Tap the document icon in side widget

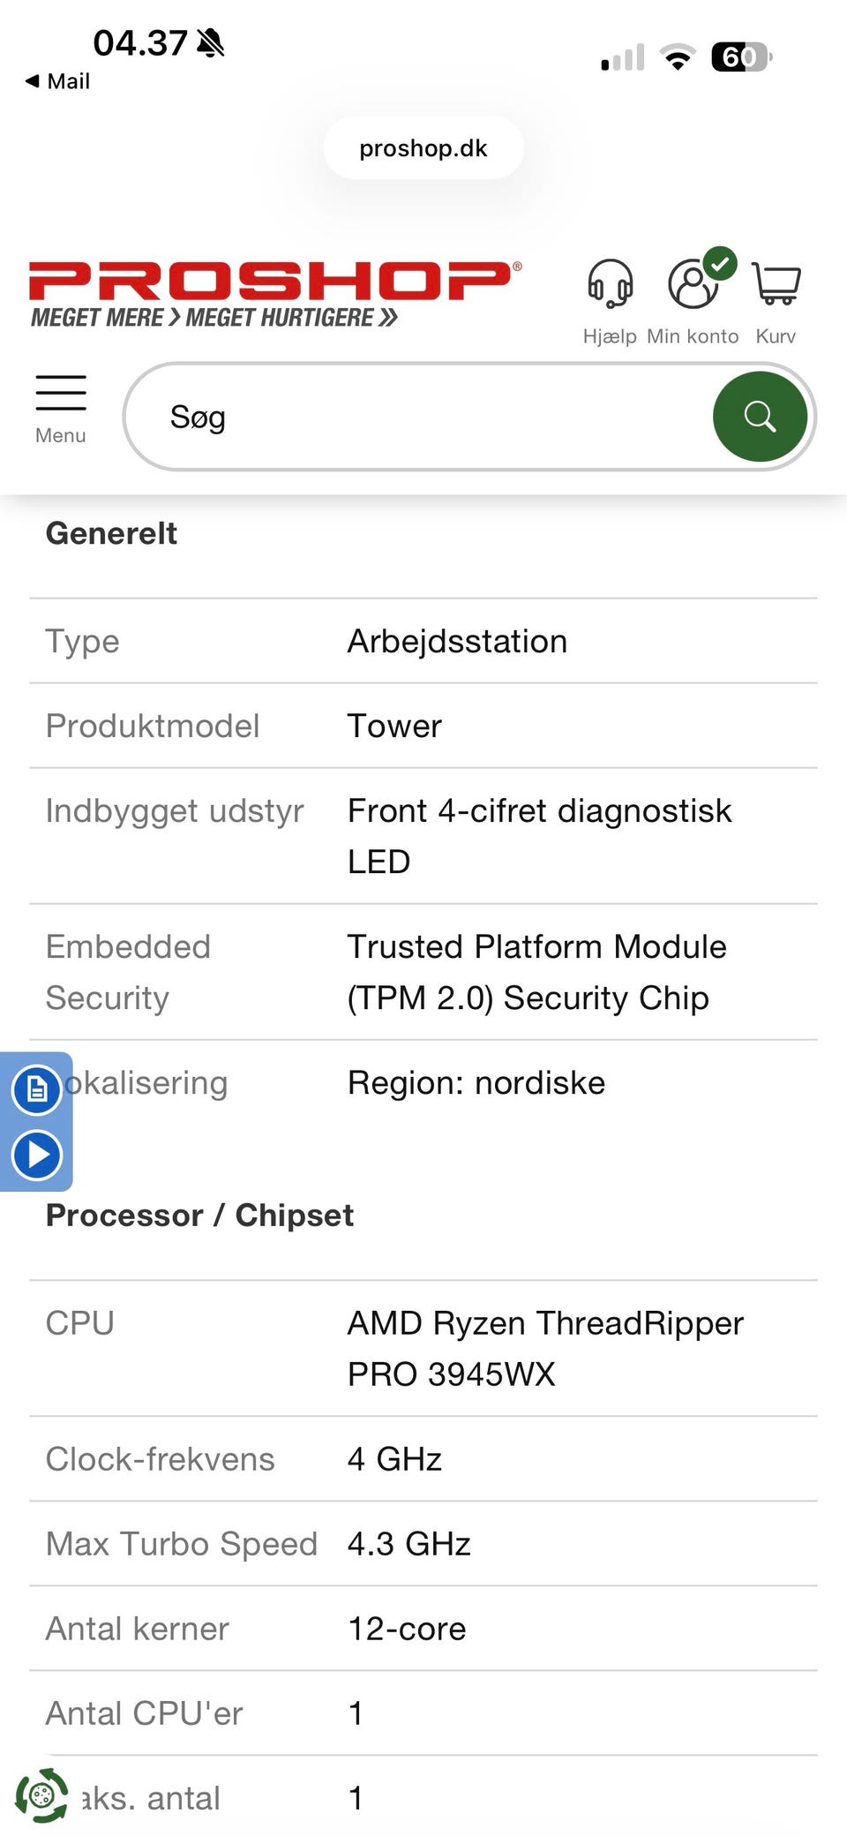pos(37,1089)
